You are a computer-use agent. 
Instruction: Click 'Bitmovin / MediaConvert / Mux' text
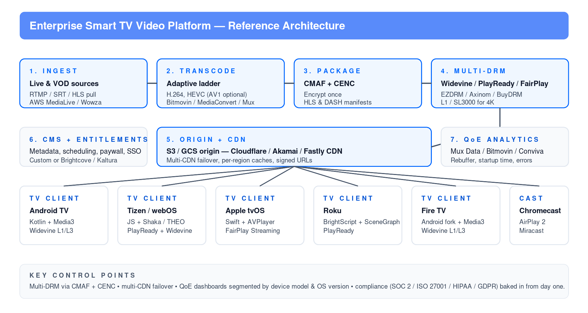[210, 102]
